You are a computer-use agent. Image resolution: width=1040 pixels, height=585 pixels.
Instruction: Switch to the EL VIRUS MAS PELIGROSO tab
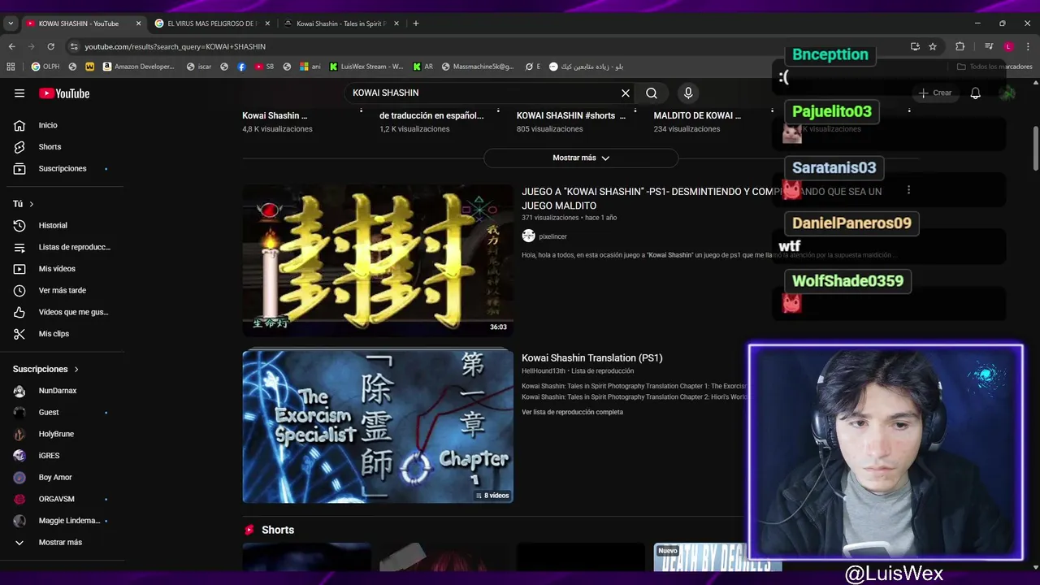click(211, 24)
